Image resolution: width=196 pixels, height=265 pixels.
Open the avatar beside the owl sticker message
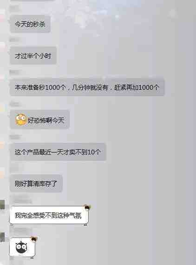(2, 237)
